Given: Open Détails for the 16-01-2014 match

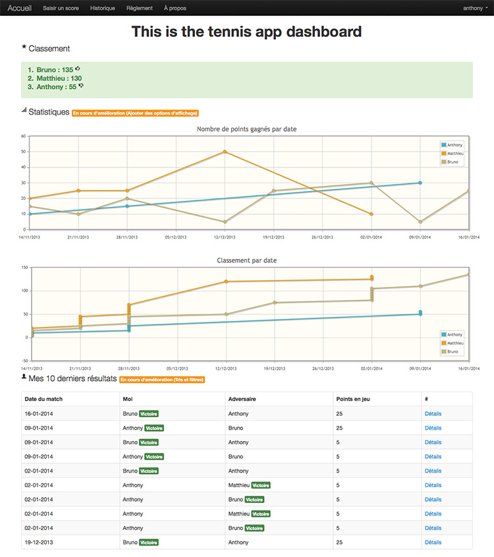Looking at the screenshot, I should point(433,414).
